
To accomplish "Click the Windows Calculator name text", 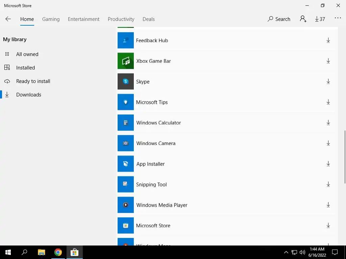I will pos(158,123).
